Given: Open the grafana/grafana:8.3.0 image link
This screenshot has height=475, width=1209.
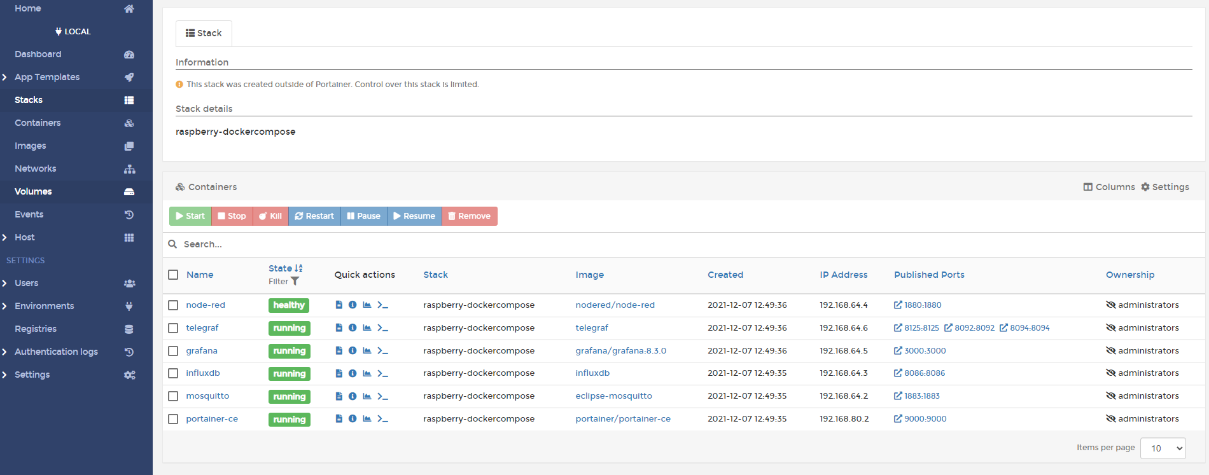Looking at the screenshot, I should click(620, 351).
